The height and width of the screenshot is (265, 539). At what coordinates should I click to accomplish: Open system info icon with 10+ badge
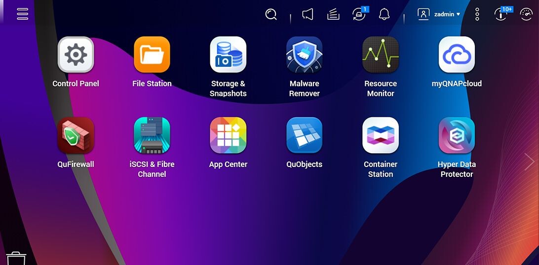point(502,14)
